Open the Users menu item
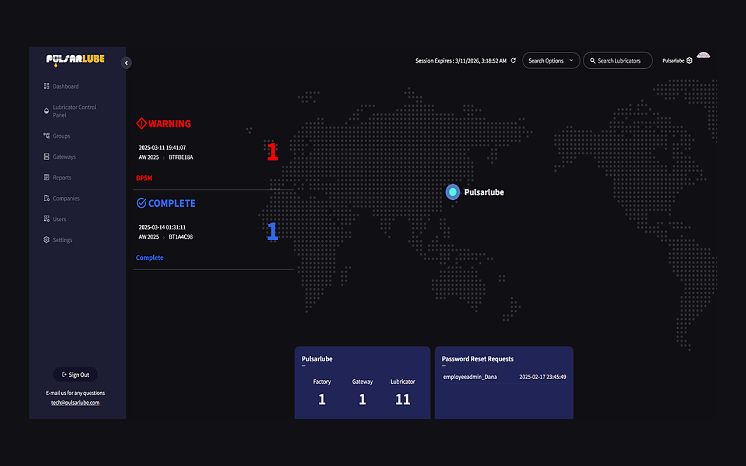Viewport: 746px width, 466px height. (55, 219)
